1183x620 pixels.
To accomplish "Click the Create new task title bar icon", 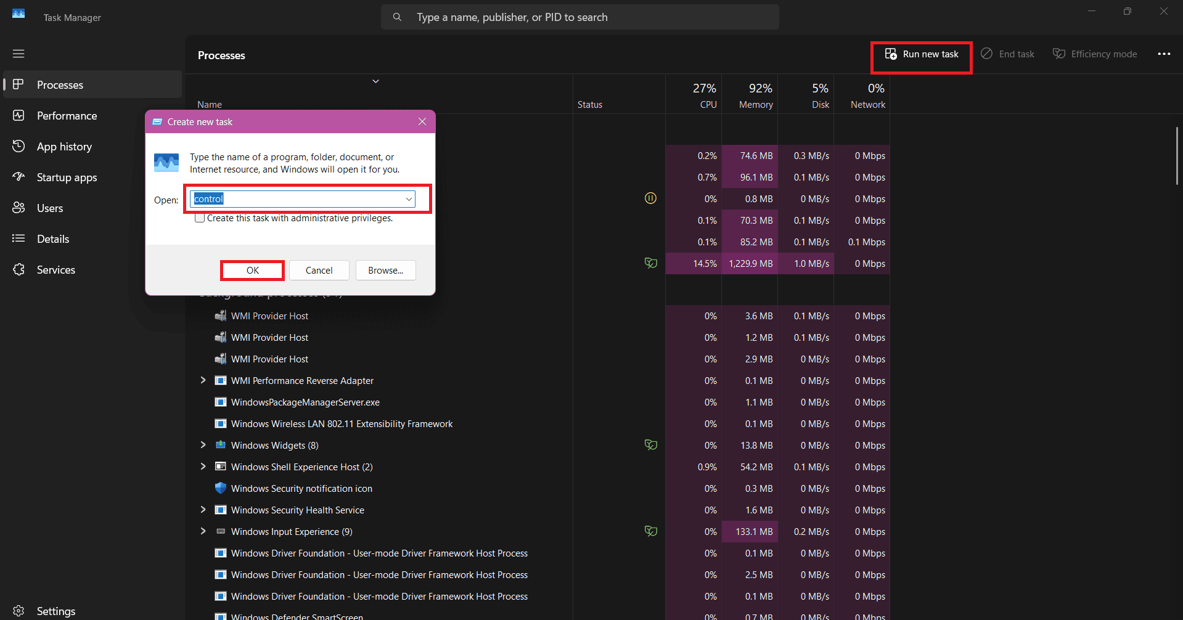I will click(x=157, y=122).
